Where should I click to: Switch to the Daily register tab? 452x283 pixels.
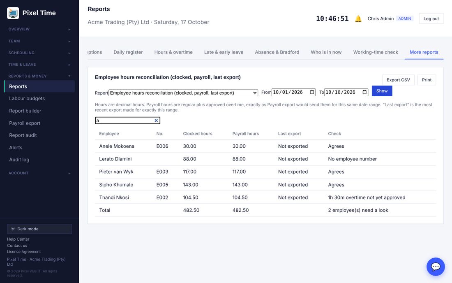click(x=128, y=52)
